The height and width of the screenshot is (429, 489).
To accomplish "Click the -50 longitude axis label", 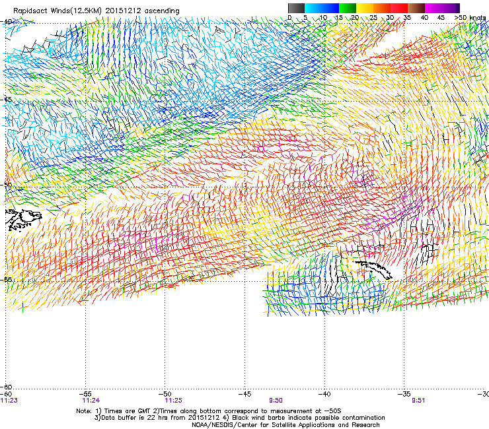I will tap(165, 394).
